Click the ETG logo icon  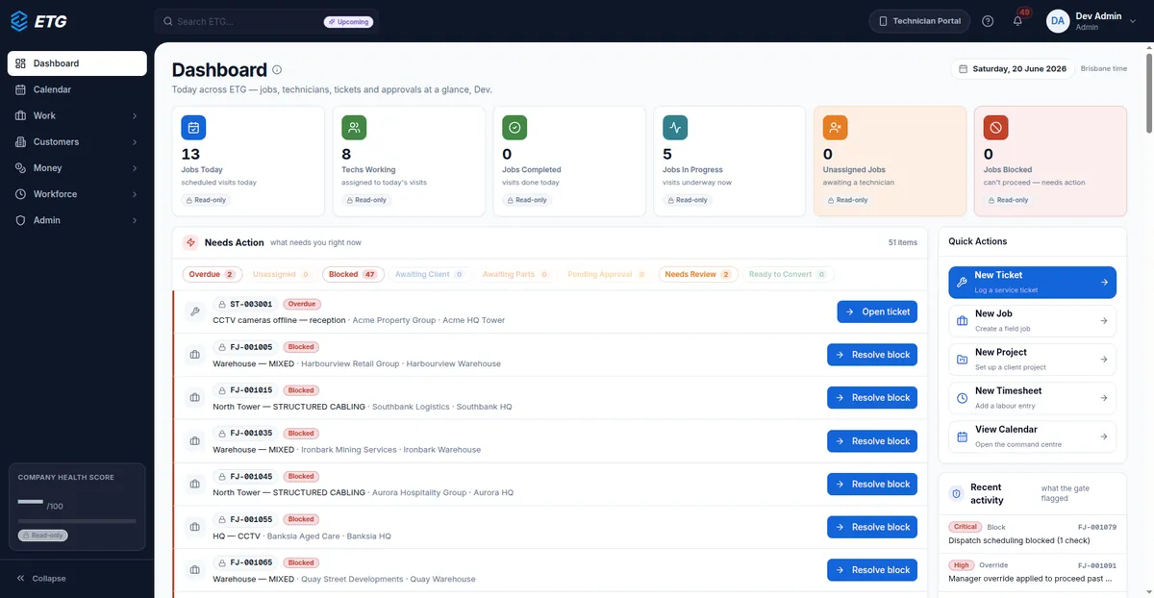tap(19, 20)
